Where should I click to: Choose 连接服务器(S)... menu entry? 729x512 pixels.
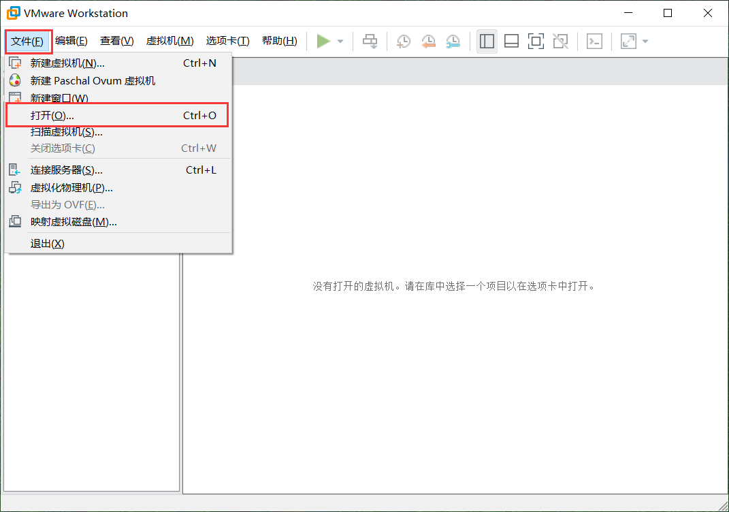click(x=118, y=170)
